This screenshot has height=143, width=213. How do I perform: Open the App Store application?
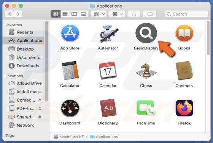tap(70, 33)
